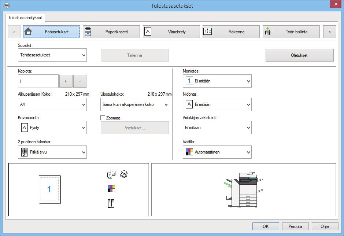This screenshot has height=236, width=344.
Task: Enable the Zoomaa checkbox
Action: pos(103,118)
